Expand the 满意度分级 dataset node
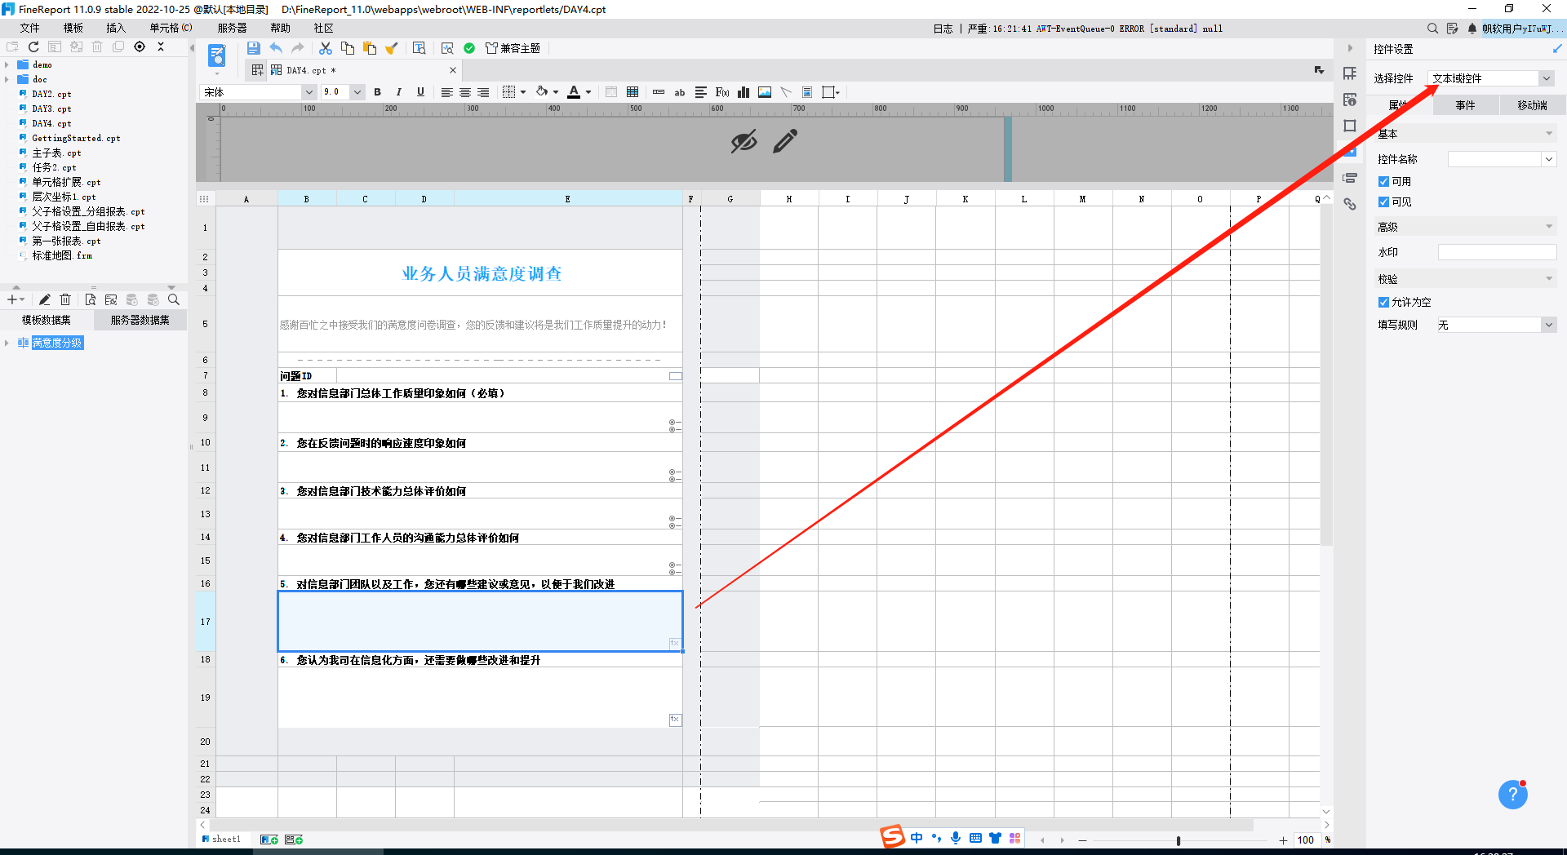This screenshot has width=1567, height=855. coord(7,343)
